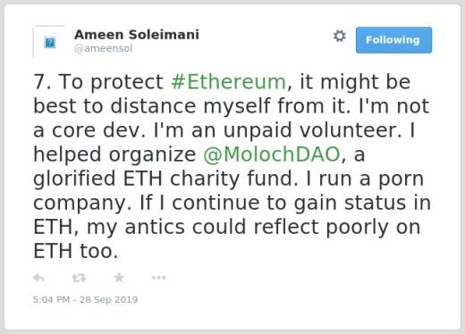Screen dimensions: 465x334
Task: Open the more options ellipsis icon
Action: click(x=158, y=278)
